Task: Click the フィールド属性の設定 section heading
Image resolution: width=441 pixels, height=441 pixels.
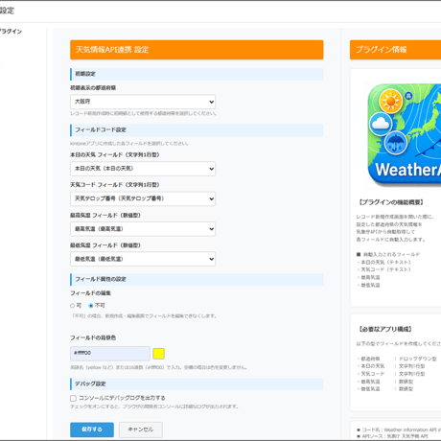Action: click(197, 279)
